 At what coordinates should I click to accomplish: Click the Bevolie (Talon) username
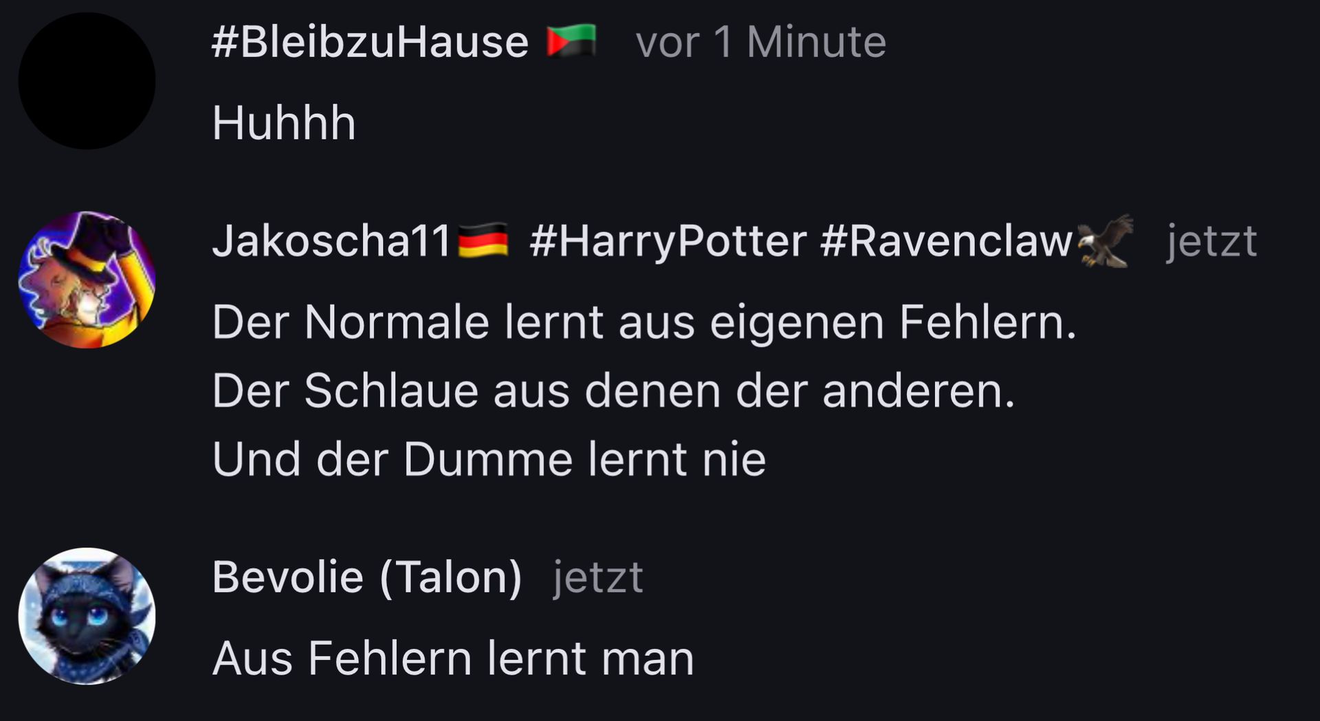click(367, 577)
